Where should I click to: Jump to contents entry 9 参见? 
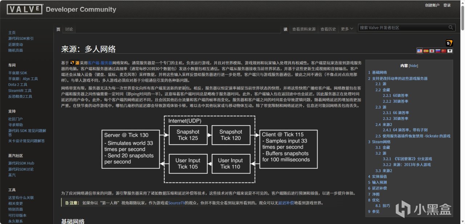[x=374, y=211]
